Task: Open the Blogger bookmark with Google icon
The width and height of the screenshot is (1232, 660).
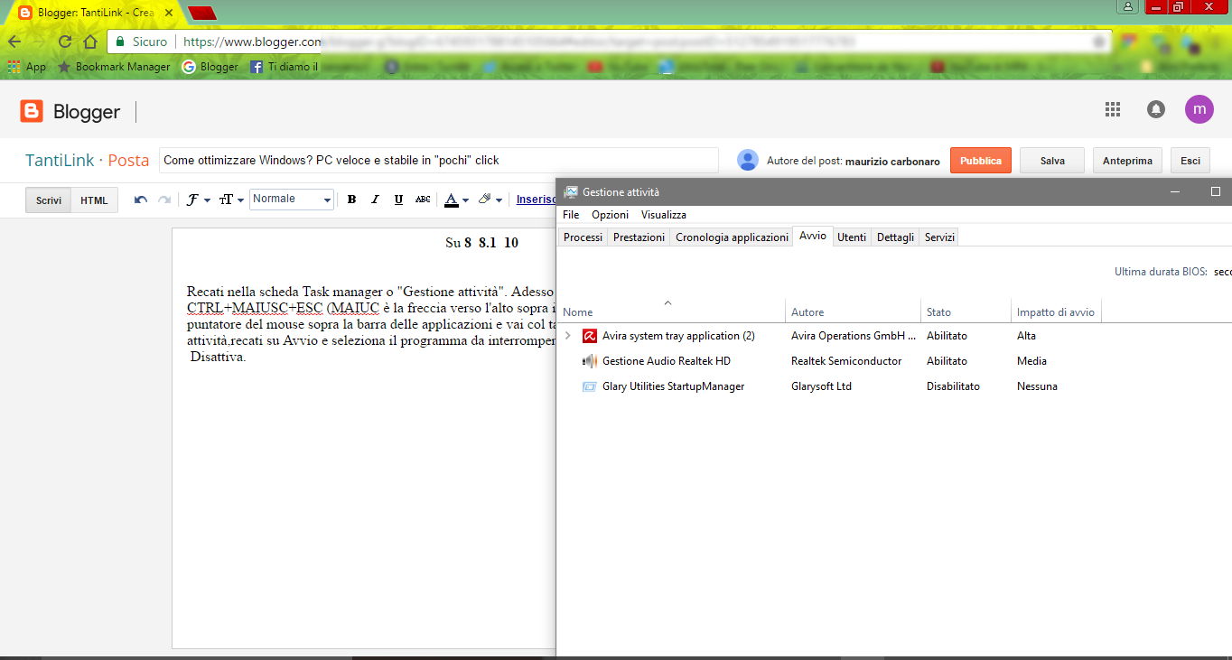Action: (x=210, y=67)
